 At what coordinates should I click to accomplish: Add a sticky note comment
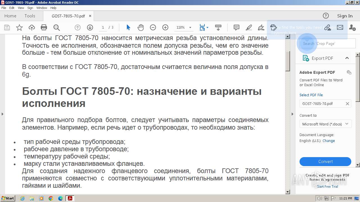click(237, 27)
